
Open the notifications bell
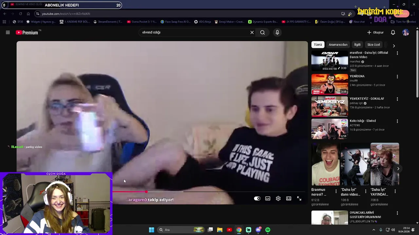coord(393,32)
